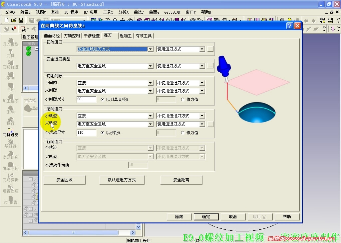Click the dialog help question mark icon
The image size is (341, 243).
[x=290, y=26]
